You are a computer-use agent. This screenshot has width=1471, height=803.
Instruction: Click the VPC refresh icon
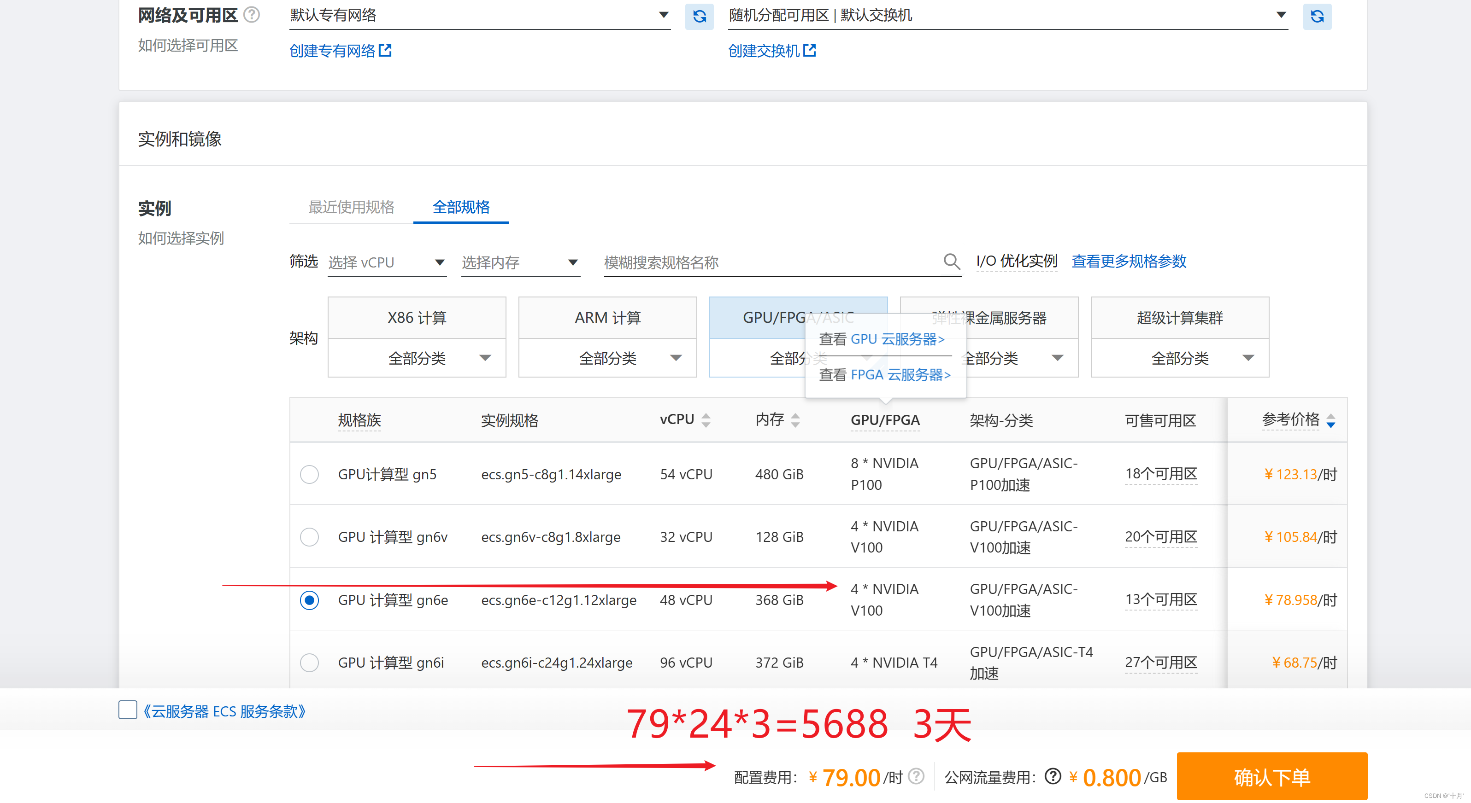click(x=699, y=16)
